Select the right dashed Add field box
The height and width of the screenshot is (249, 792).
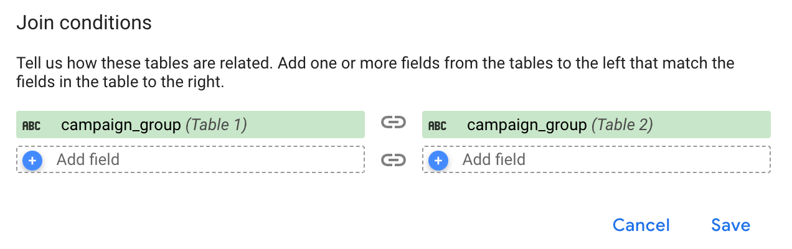tap(596, 159)
